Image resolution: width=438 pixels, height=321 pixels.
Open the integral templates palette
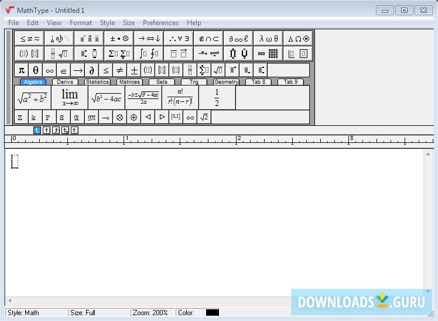point(149,53)
